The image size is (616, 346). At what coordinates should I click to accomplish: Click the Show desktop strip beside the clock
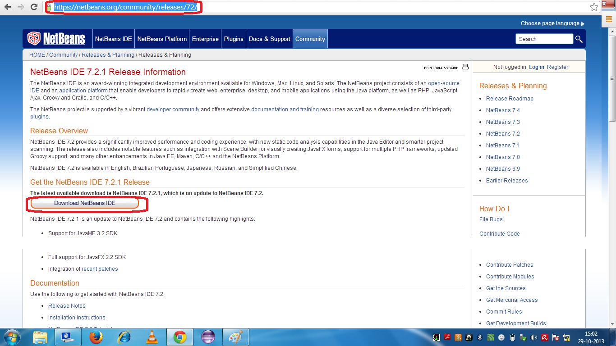[613, 337]
